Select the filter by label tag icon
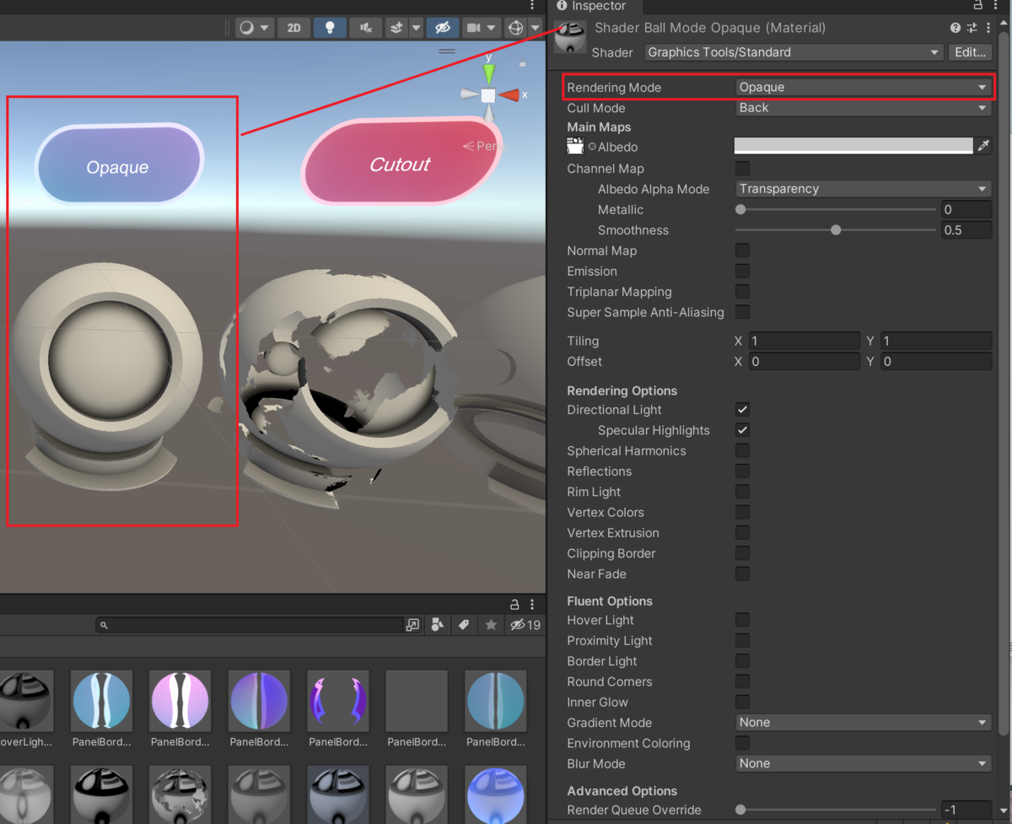The width and height of the screenshot is (1012, 824). point(465,625)
